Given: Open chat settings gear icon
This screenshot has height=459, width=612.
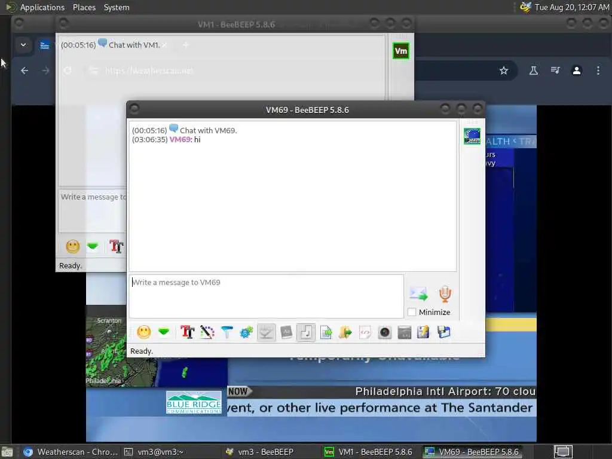Looking at the screenshot, I should [246, 332].
